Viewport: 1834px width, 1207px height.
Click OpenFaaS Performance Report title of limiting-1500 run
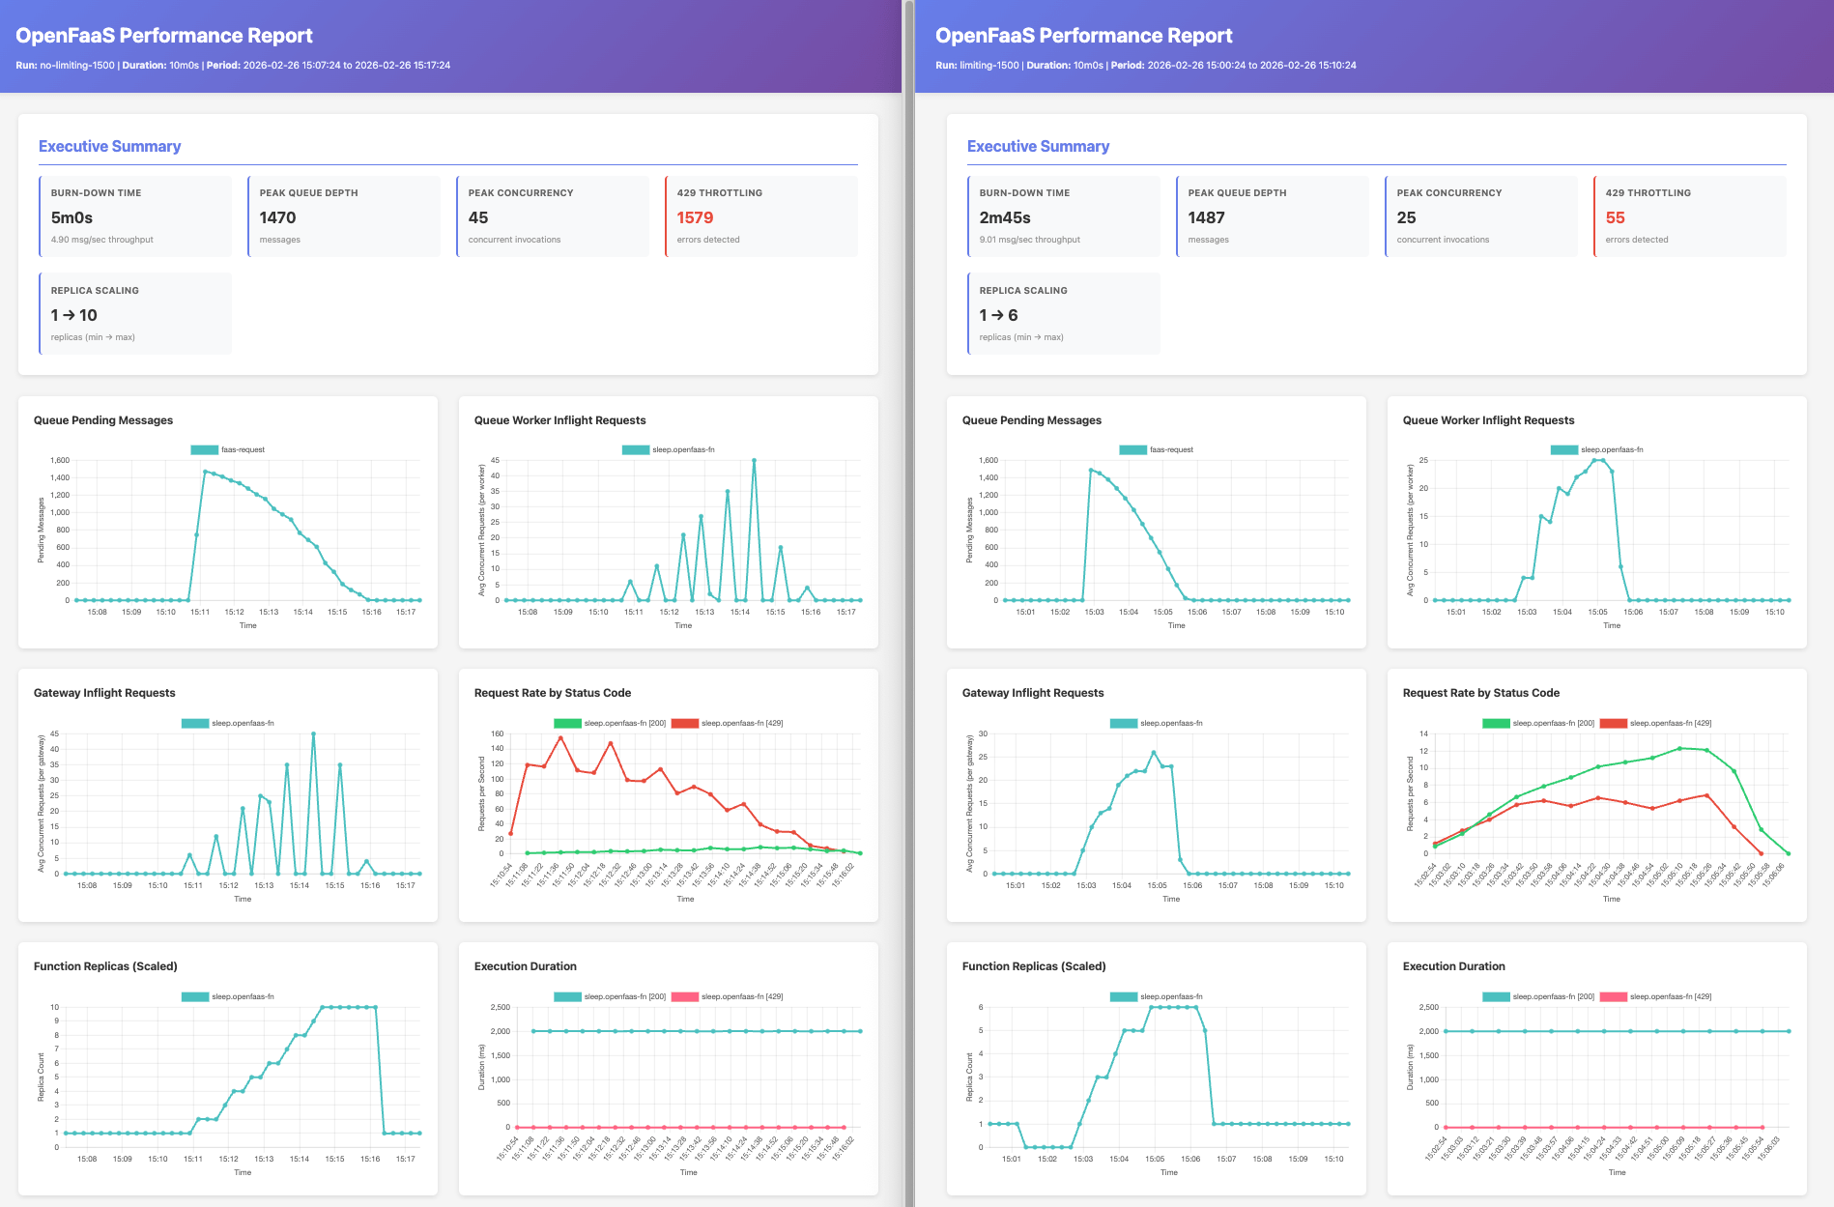1083,36
